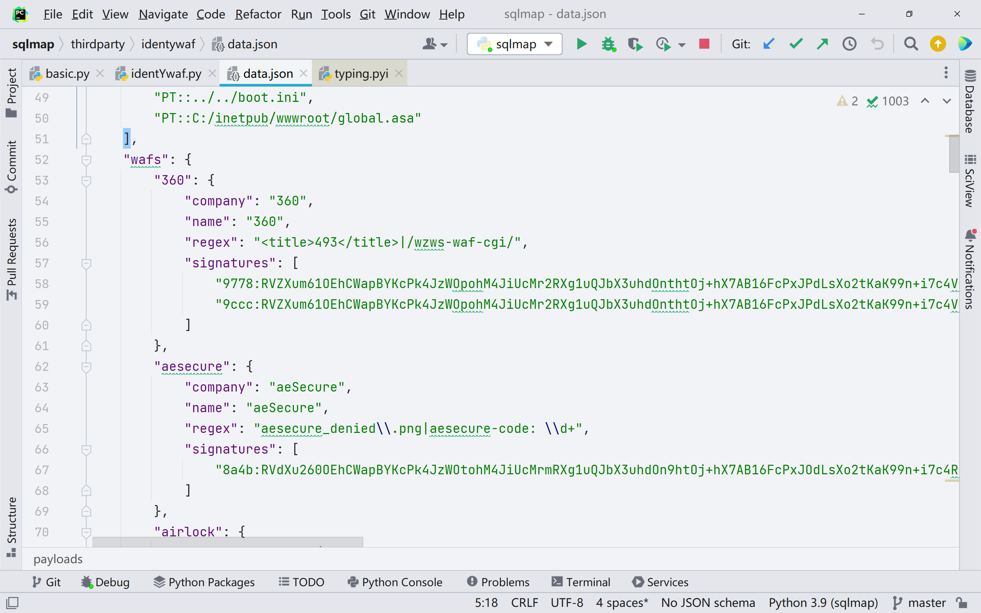Image resolution: width=981 pixels, height=613 pixels.
Task: Click the IDE update arrow icon
Action: [938, 44]
